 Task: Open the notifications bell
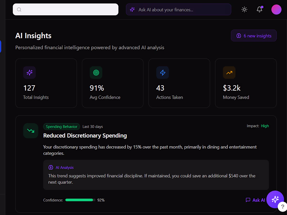pos(259,10)
